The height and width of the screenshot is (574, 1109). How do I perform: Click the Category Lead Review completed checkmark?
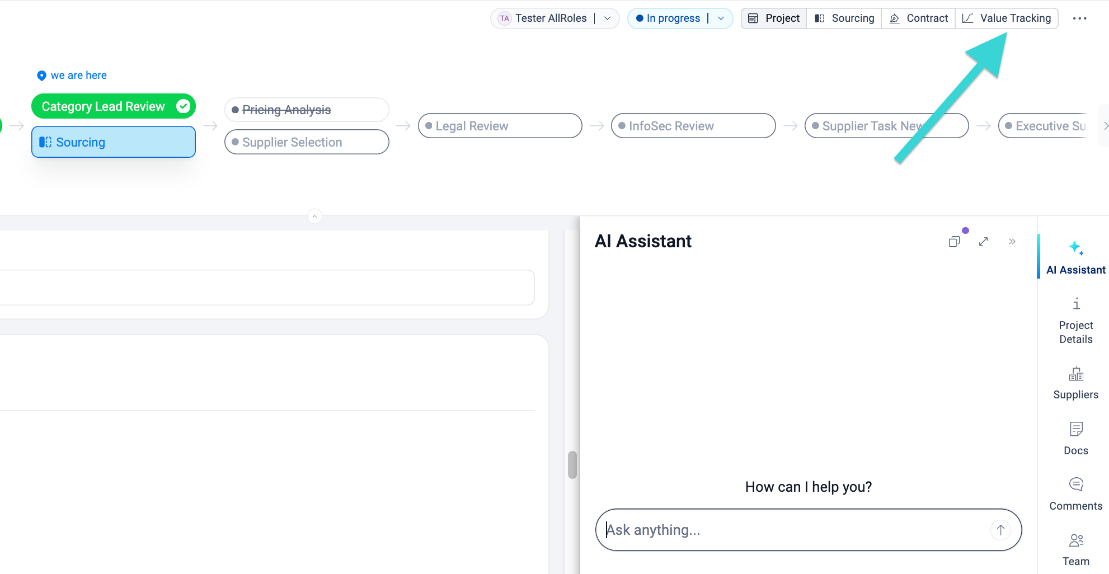(x=183, y=106)
